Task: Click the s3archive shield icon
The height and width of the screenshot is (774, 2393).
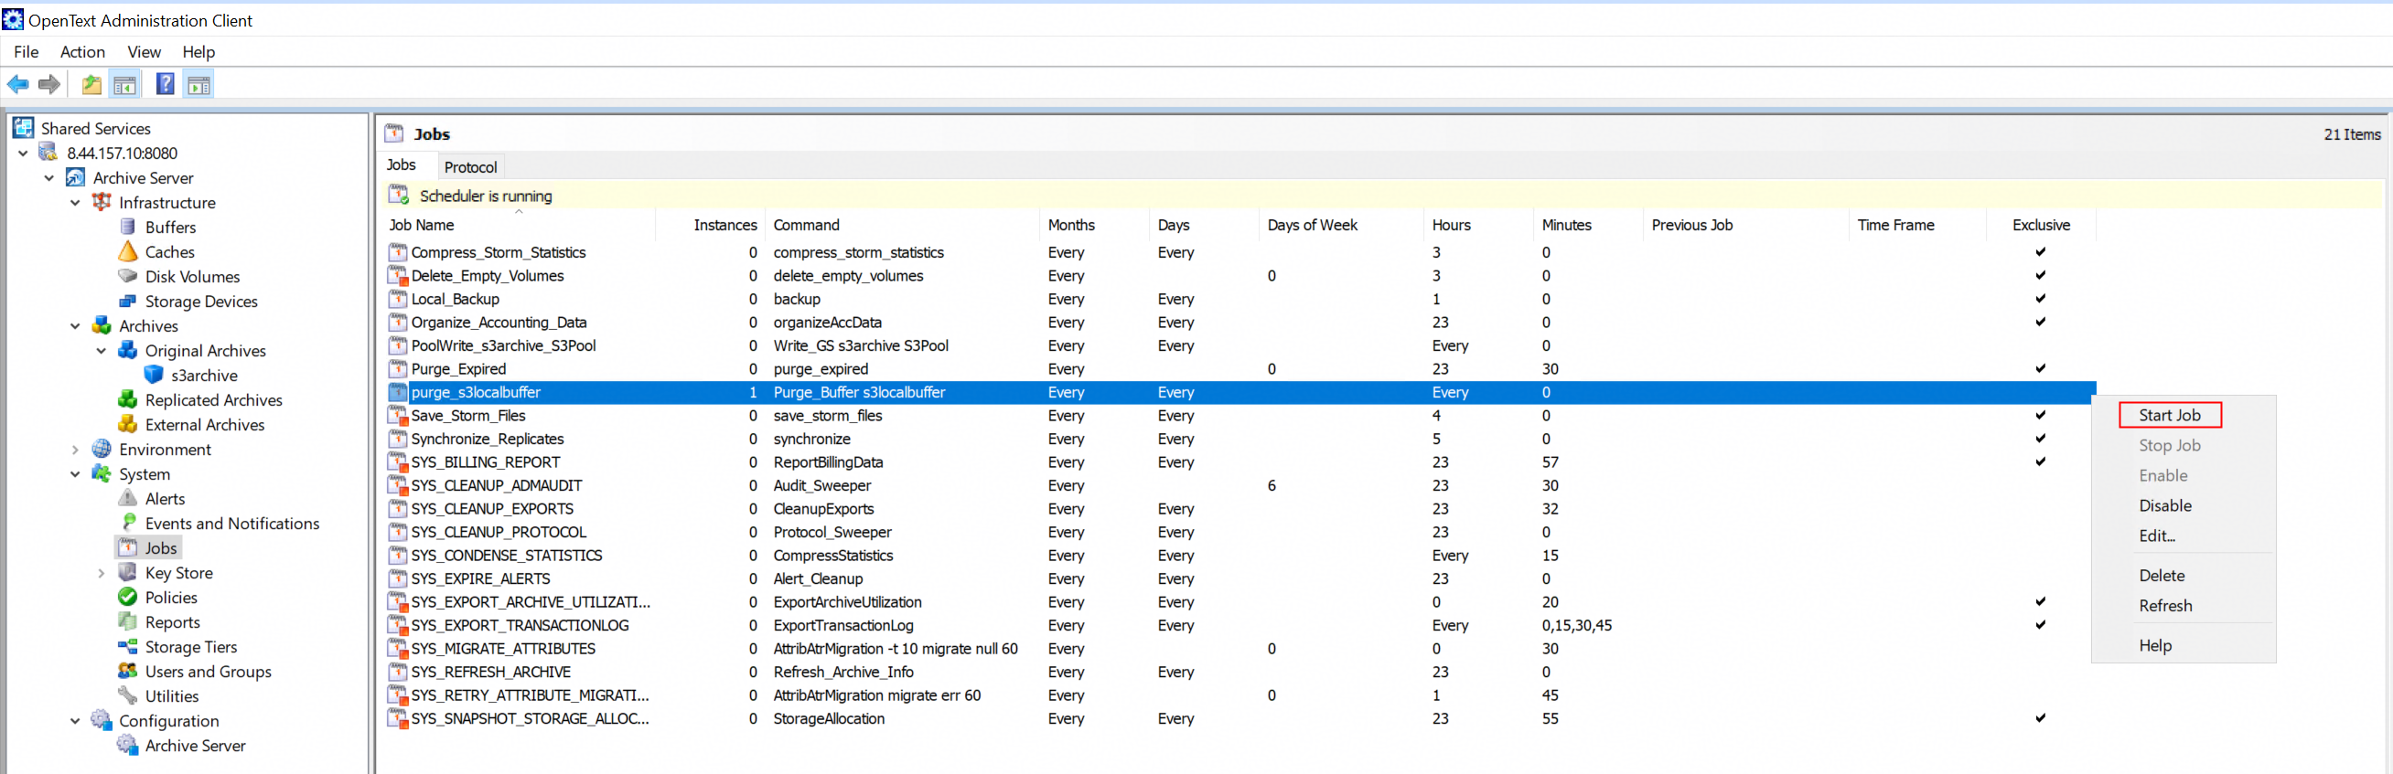Action: (x=155, y=375)
